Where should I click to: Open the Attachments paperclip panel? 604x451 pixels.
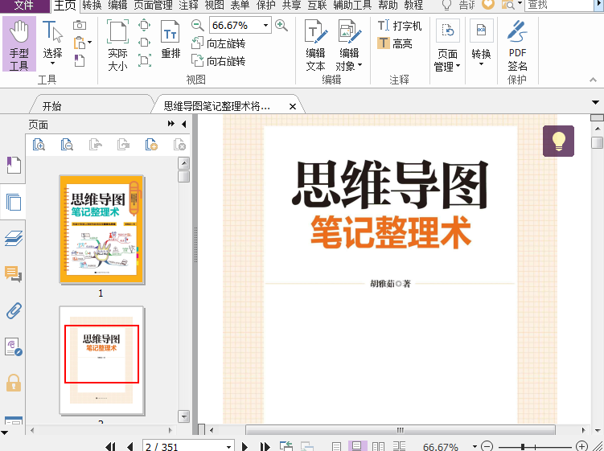point(14,310)
